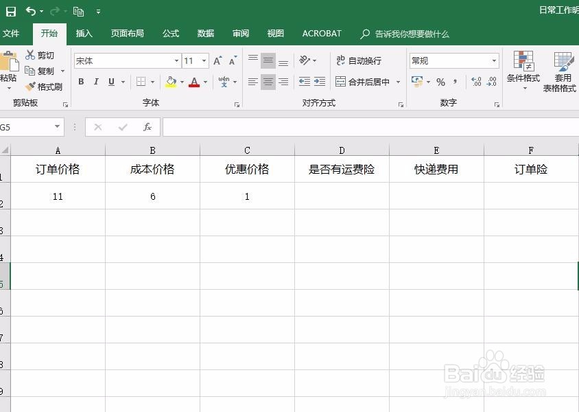Click the 剪切 cut button
The width and height of the screenshot is (579, 412).
40,55
